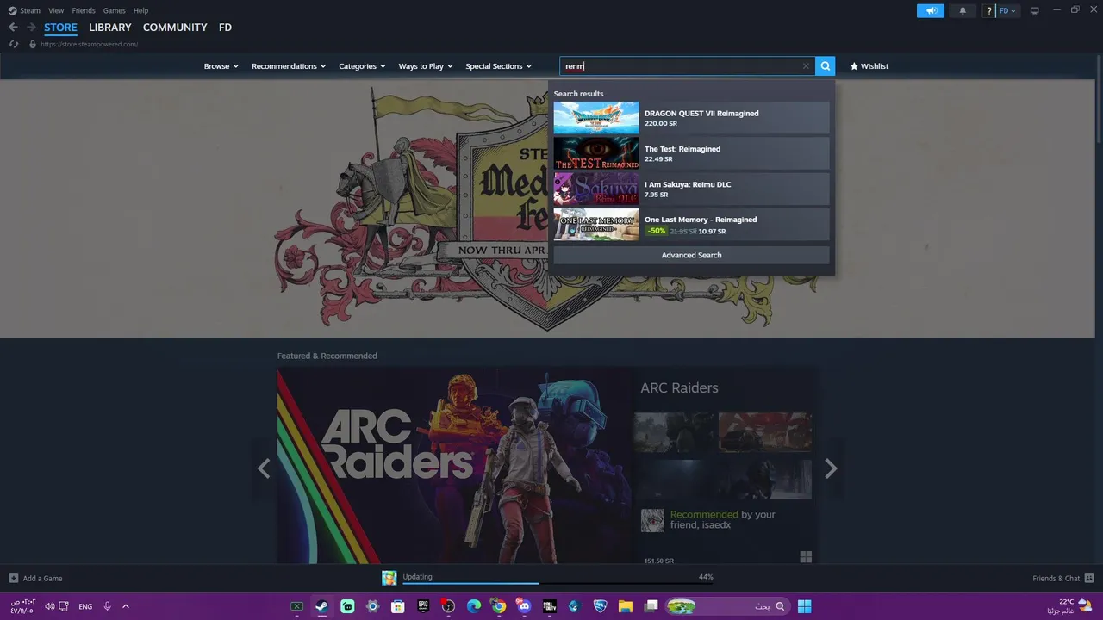Click the blue announcements megaphone icon
Screen dimensions: 1103x620
click(931, 10)
